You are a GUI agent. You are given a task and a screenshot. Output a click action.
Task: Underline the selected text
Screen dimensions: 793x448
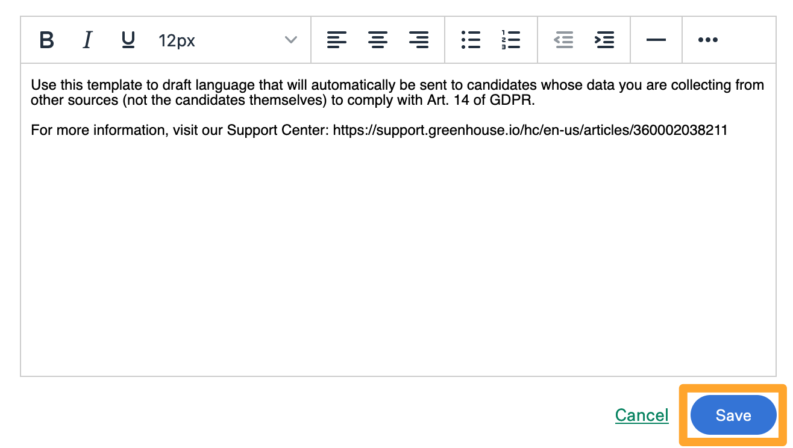point(128,40)
